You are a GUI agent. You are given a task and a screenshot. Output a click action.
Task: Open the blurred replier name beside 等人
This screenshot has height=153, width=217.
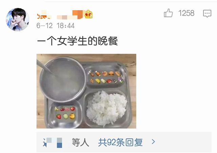click(x=53, y=142)
